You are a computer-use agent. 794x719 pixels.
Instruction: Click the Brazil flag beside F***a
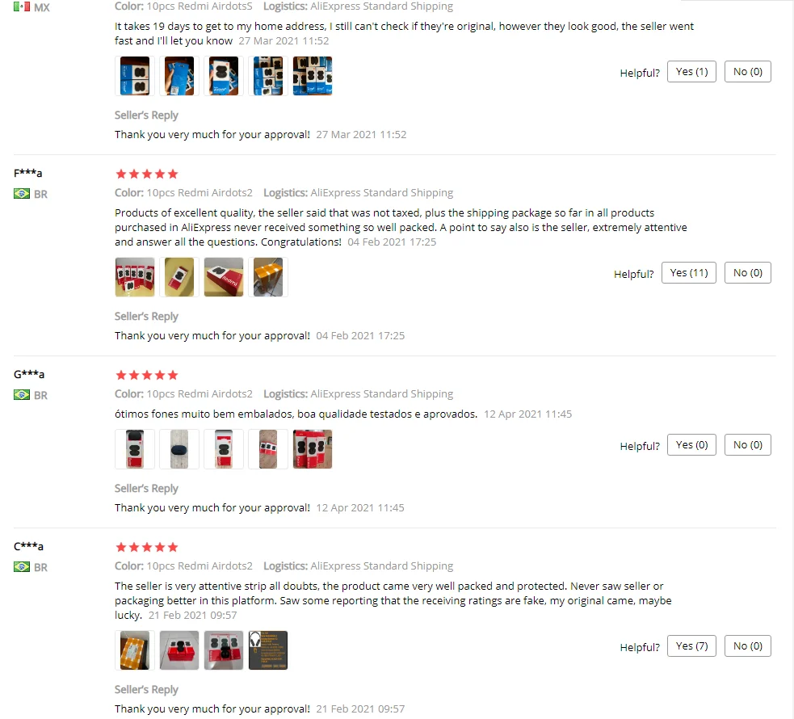click(x=22, y=194)
